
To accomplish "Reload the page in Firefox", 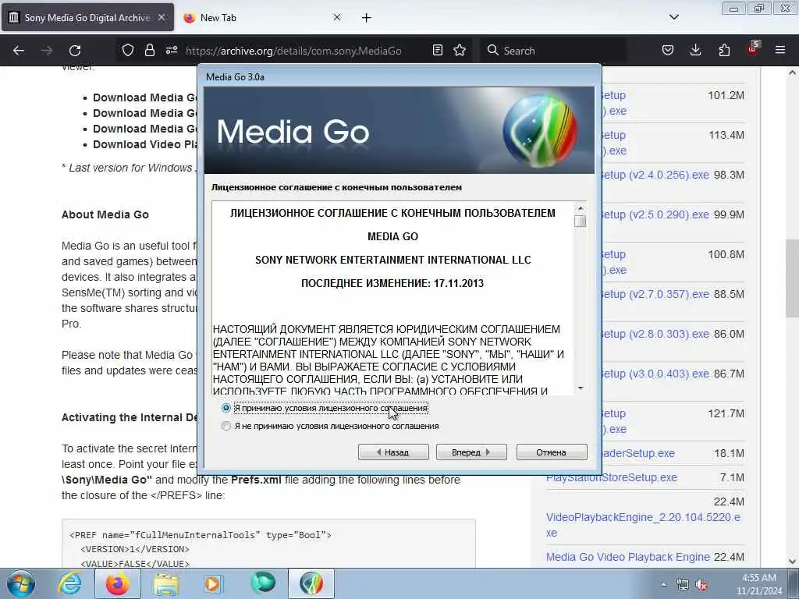I will pos(75,51).
